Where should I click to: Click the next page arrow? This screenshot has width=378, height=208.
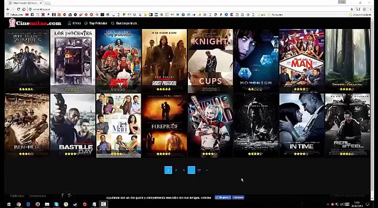tap(206, 170)
